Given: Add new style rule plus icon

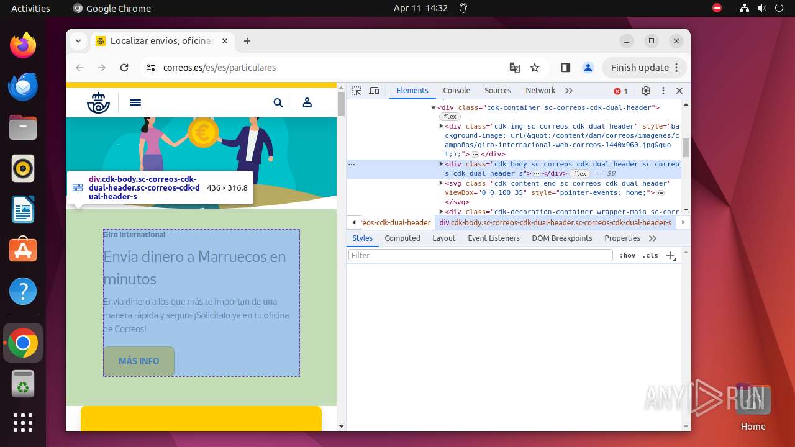Looking at the screenshot, I should [671, 256].
